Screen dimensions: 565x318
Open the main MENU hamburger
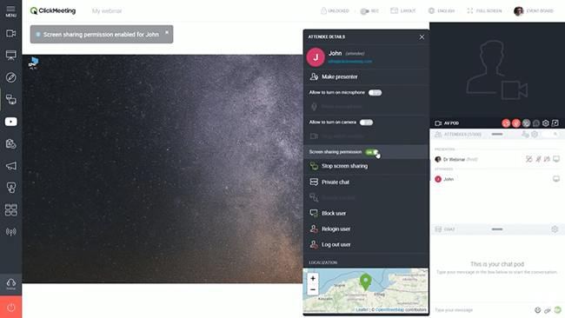point(10,10)
